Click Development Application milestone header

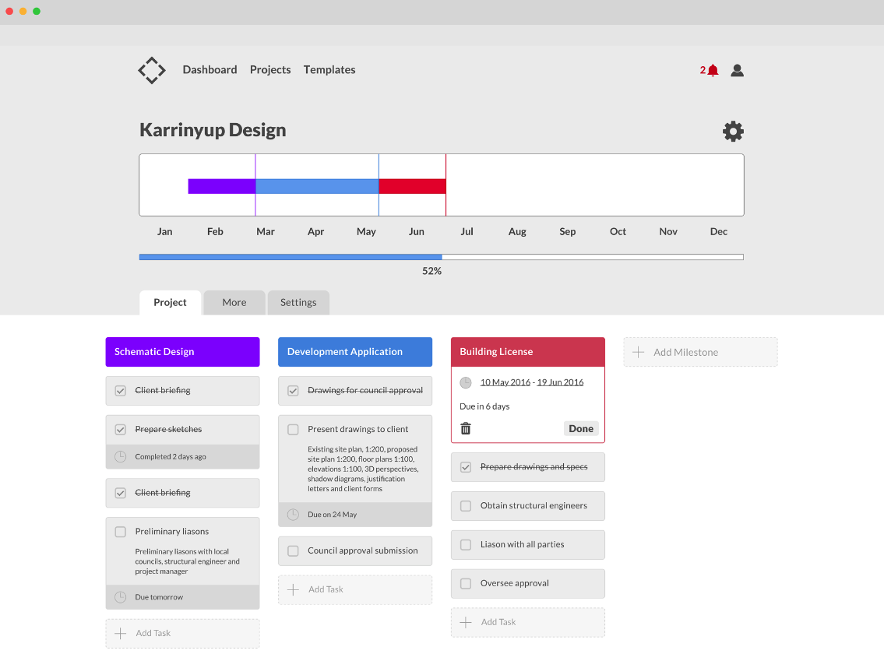click(355, 352)
